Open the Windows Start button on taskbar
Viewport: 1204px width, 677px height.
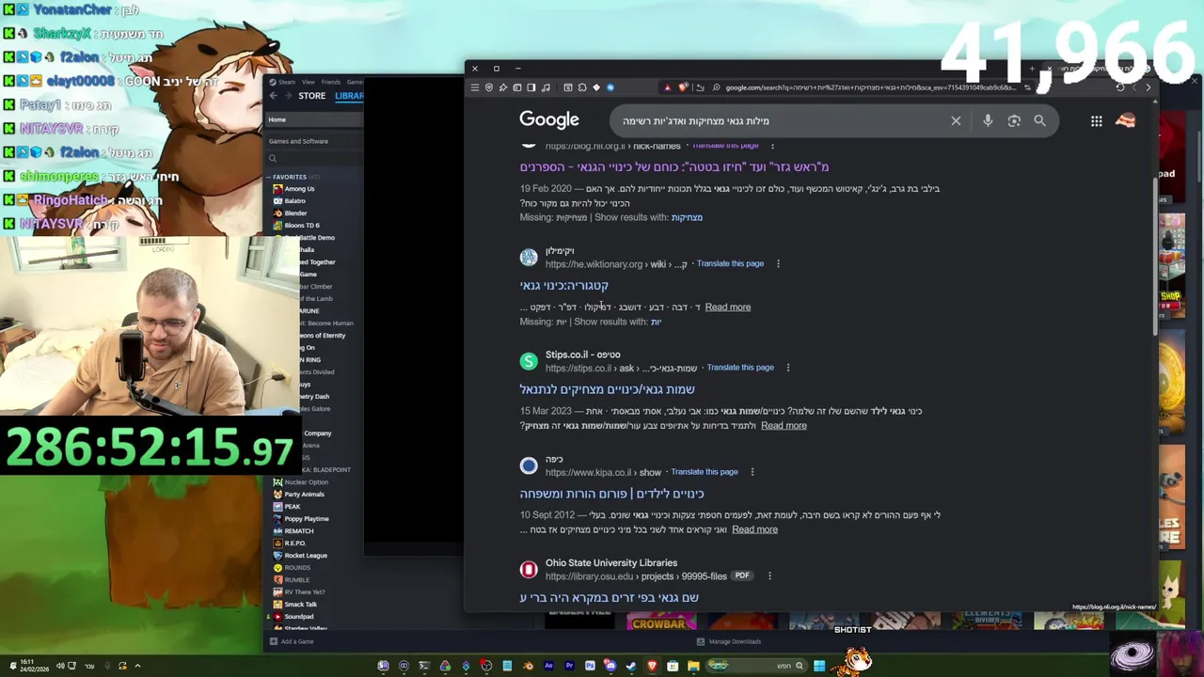pos(819,666)
